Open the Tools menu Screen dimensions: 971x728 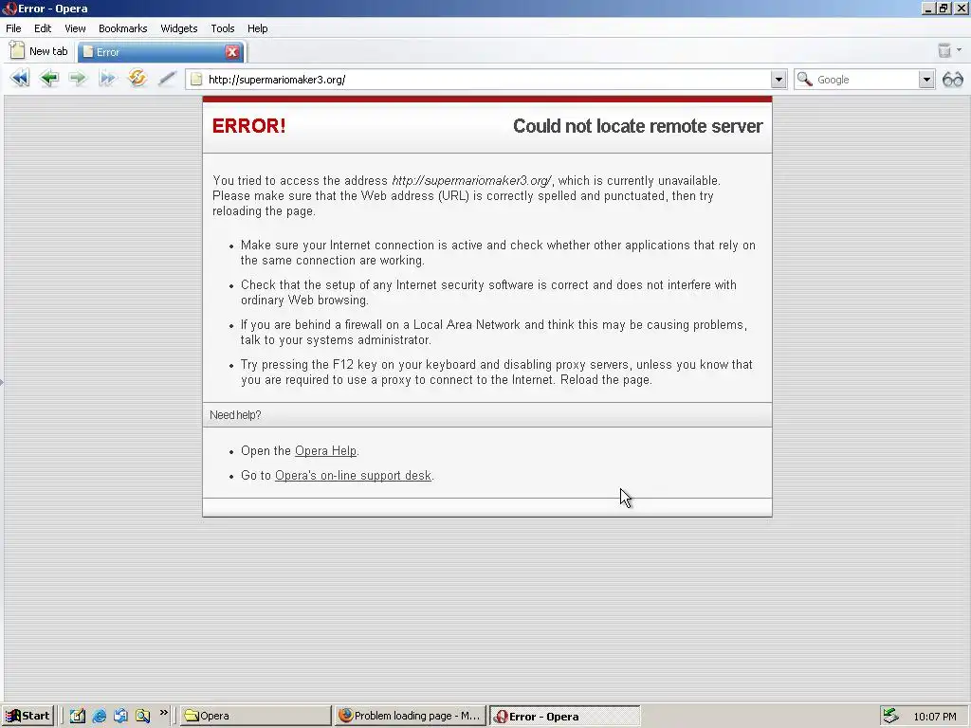click(222, 28)
